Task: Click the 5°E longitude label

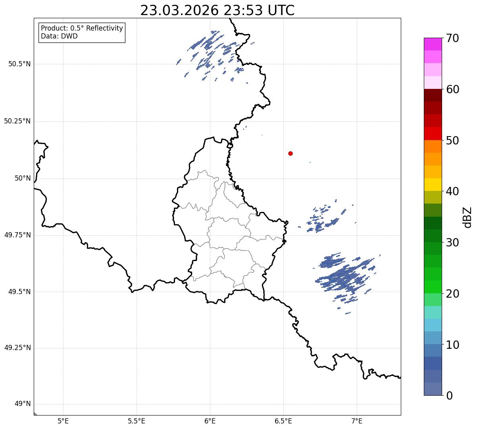Action: [x=63, y=421]
